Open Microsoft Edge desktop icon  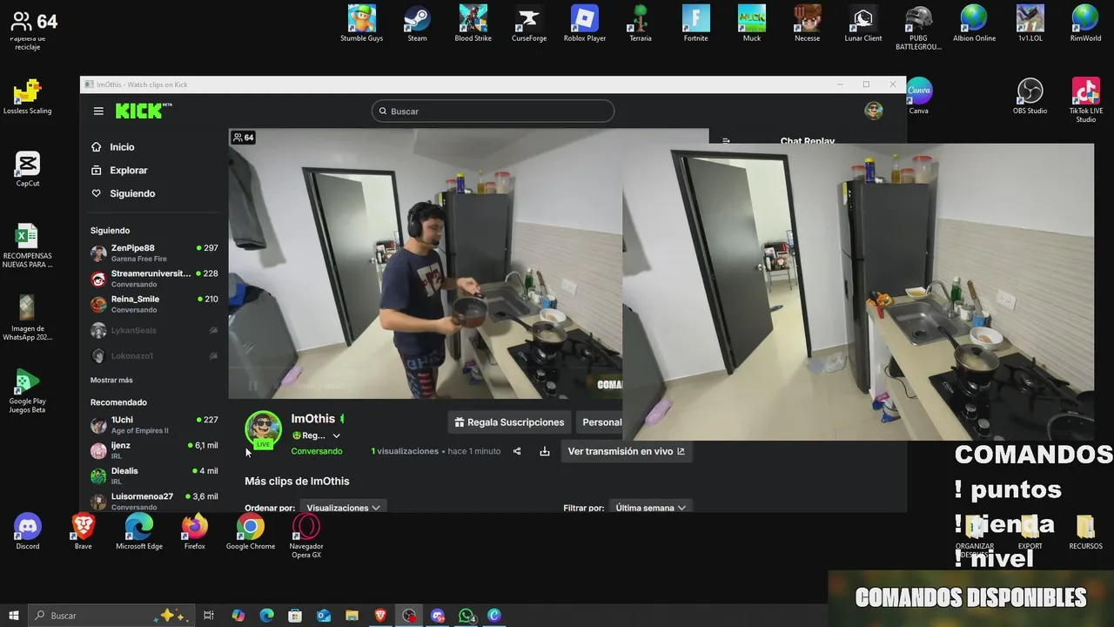(x=139, y=532)
